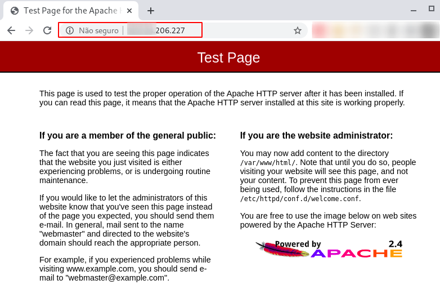Click the Test Page header title
Image resolution: width=440 pixels, height=289 pixels.
pos(228,57)
